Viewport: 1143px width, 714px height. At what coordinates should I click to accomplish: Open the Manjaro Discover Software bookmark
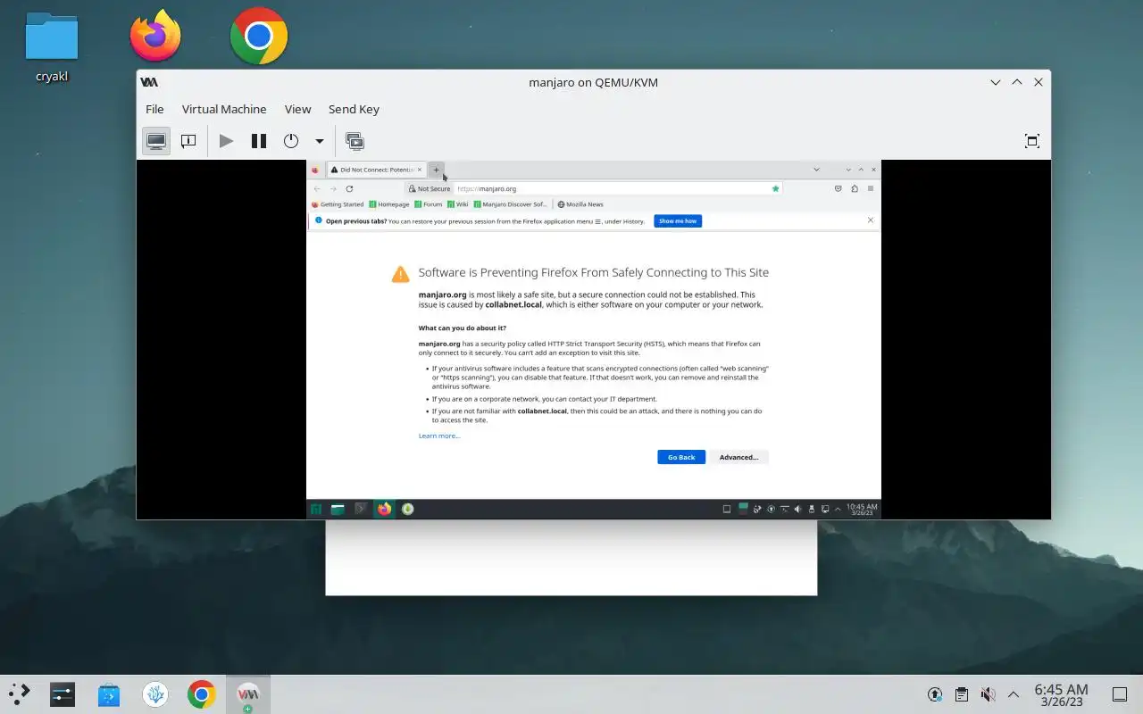coord(511,204)
